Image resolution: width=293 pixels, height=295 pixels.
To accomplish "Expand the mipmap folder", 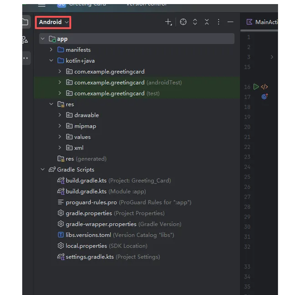I will click(59, 126).
